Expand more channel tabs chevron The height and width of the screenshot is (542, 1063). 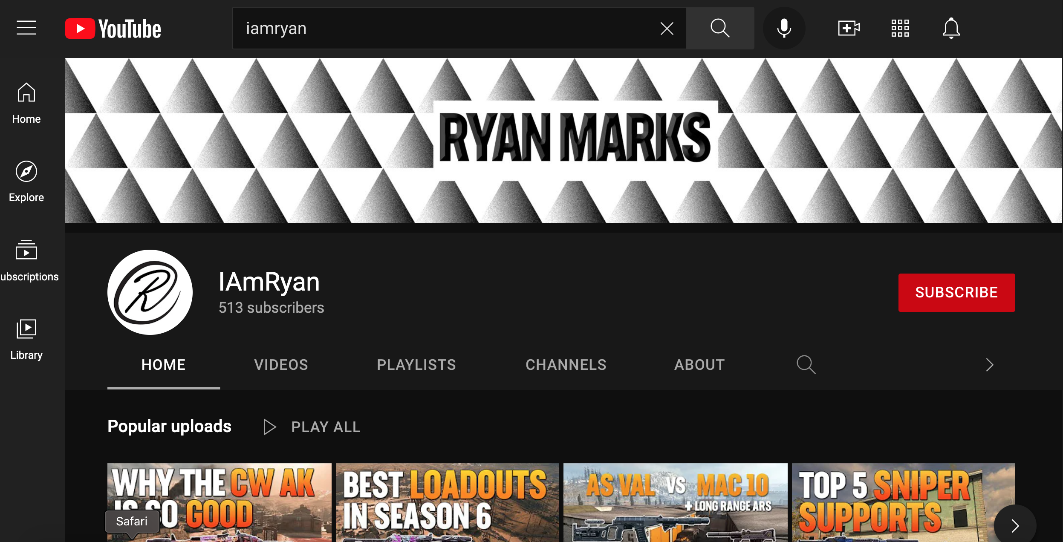(989, 365)
